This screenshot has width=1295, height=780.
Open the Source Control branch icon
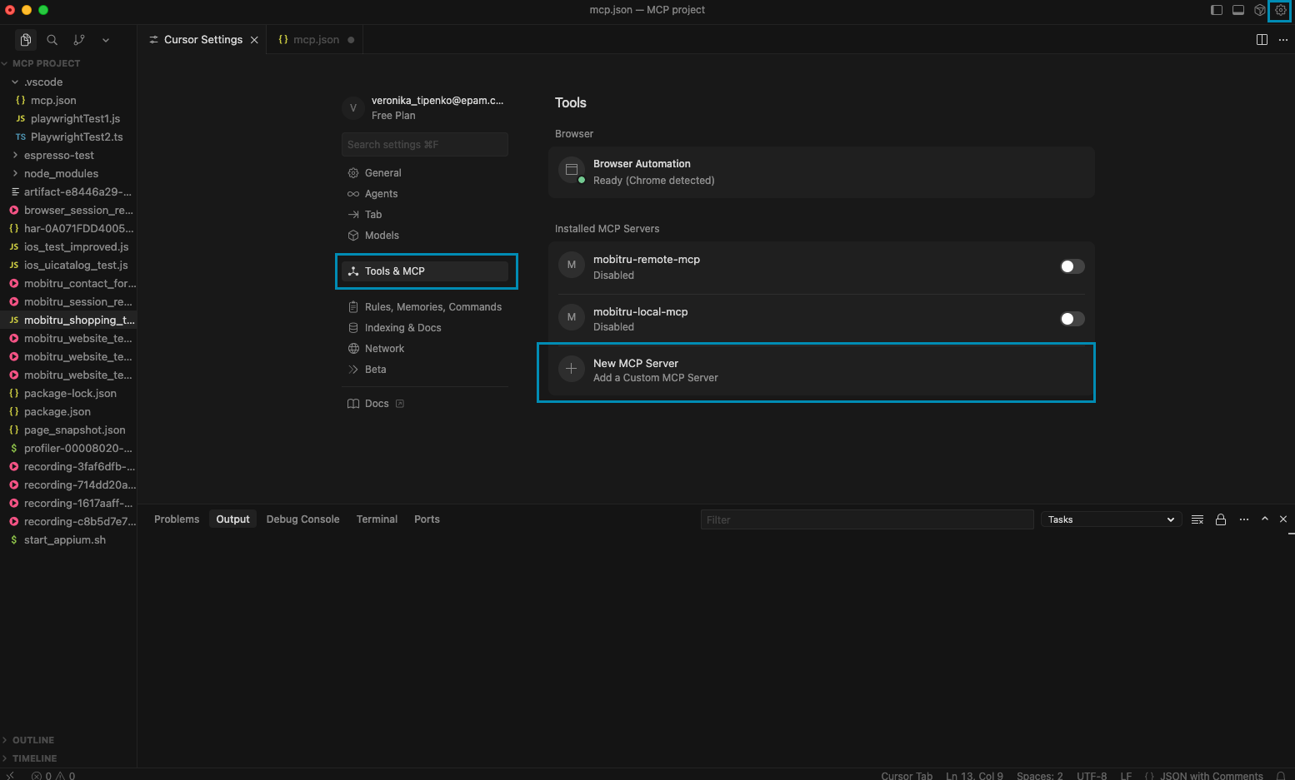click(79, 40)
